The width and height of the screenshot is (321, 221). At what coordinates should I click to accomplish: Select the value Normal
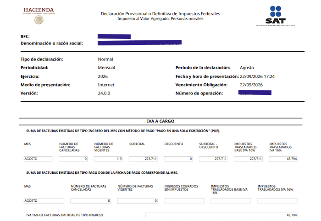105,59
